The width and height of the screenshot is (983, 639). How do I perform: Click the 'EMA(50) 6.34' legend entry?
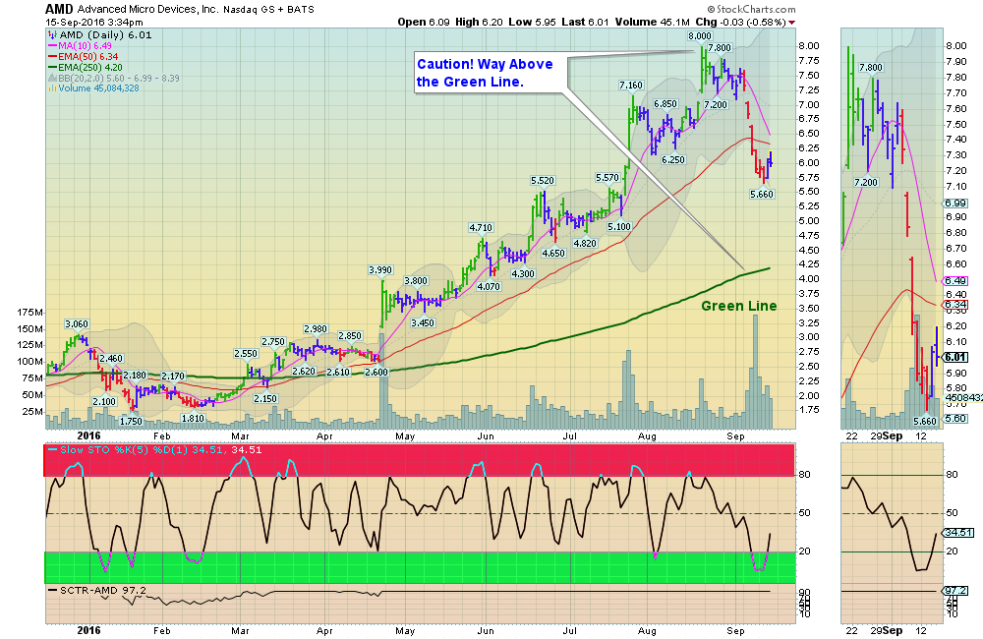pos(84,56)
